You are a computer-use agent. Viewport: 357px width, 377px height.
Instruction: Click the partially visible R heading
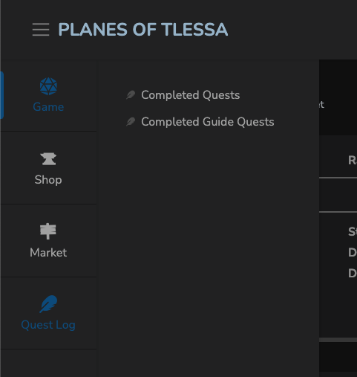tap(353, 161)
